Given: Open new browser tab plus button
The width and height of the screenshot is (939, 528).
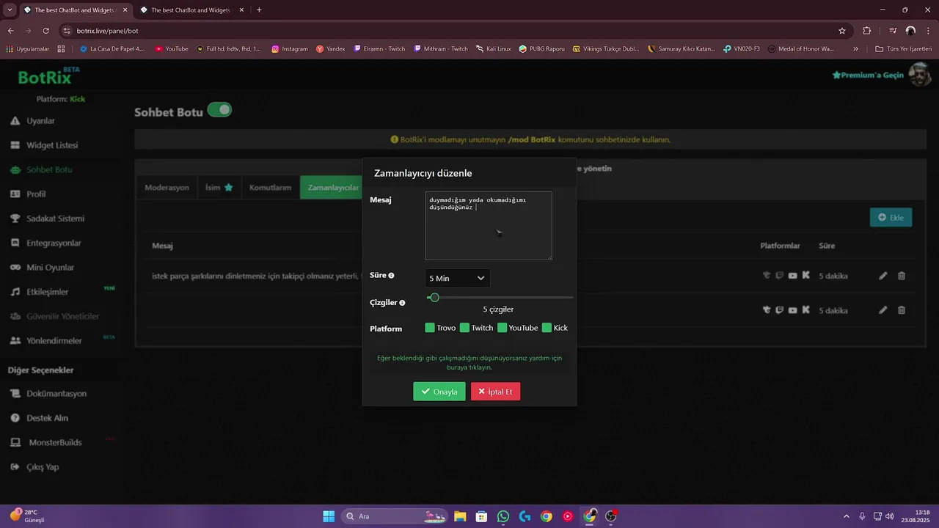Looking at the screenshot, I should tap(259, 10).
